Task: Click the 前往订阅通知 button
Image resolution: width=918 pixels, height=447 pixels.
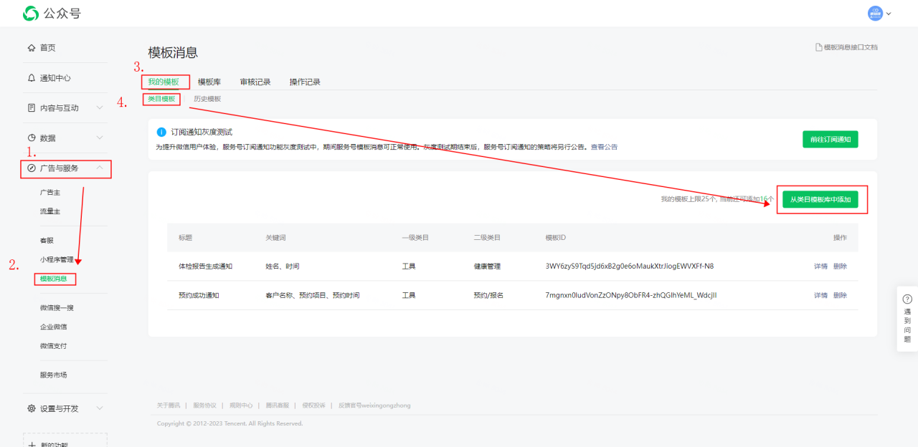Action: point(830,140)
